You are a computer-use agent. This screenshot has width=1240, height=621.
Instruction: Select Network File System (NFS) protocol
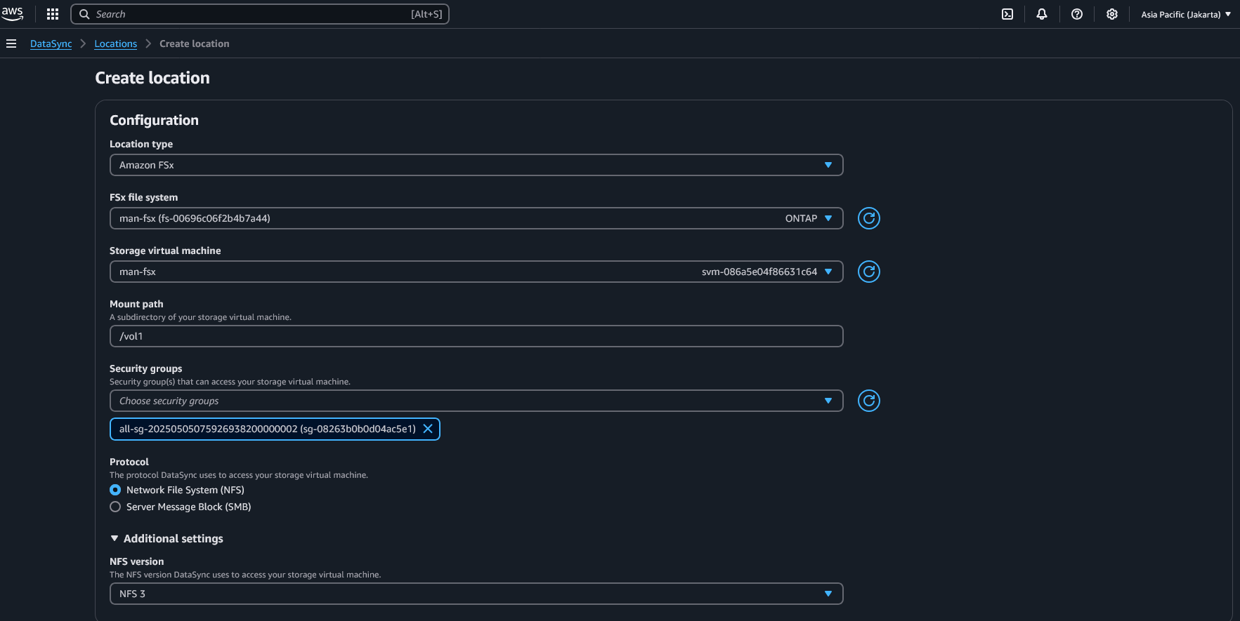[115, 490]
